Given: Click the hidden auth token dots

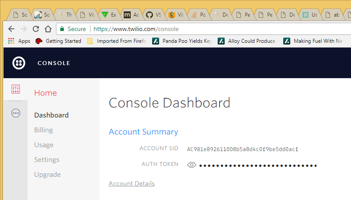Looking at the screenshot, I should click(258, 166).
